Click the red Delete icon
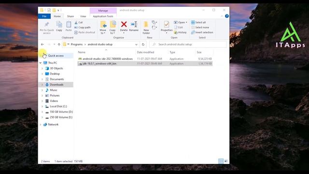 tap(124, 25)
